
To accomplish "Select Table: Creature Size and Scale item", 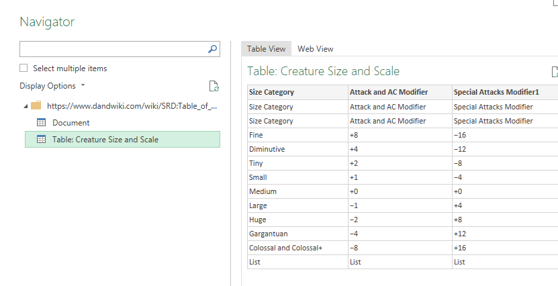I will [105, 140].
